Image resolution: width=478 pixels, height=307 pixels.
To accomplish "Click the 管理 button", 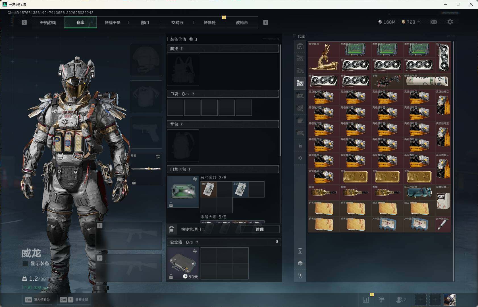I will click(x=260, y=229).
